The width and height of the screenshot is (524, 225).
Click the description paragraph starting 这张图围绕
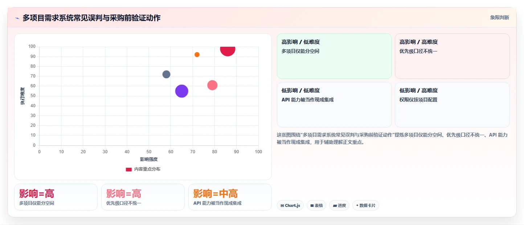[x=393, y=138]
